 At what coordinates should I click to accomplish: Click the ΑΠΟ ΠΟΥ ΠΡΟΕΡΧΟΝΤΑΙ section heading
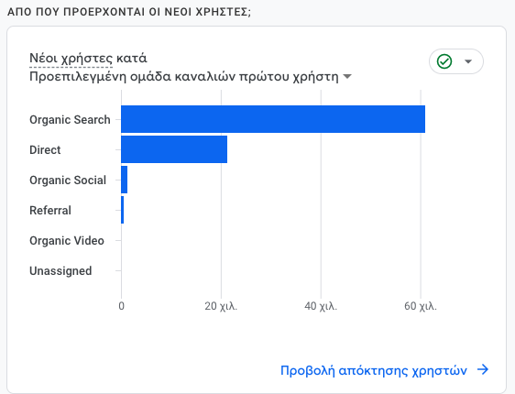pyautogui.click(x=129, y=12)
